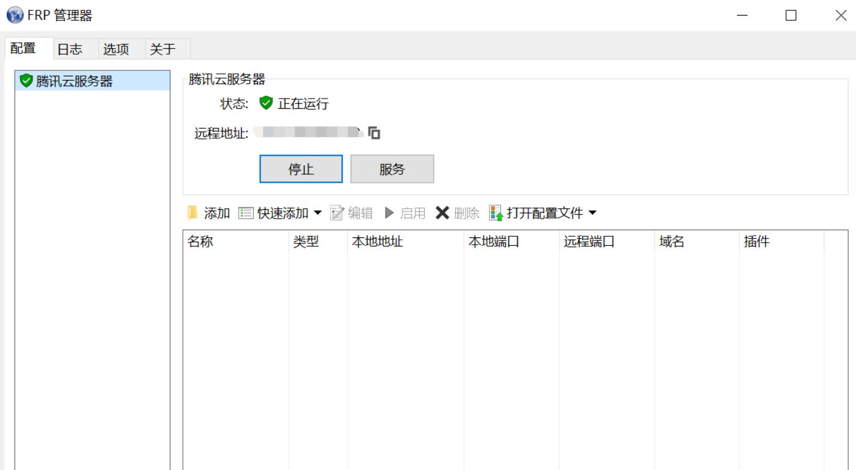856x470 pixels.
Task: Maximize the FRP Manager window
Action: [x=790, y=16]
